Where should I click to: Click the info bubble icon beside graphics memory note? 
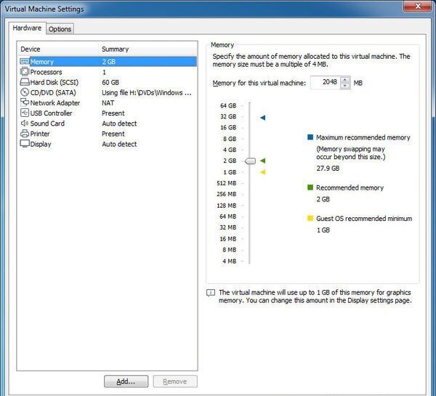tap(211, 293)
